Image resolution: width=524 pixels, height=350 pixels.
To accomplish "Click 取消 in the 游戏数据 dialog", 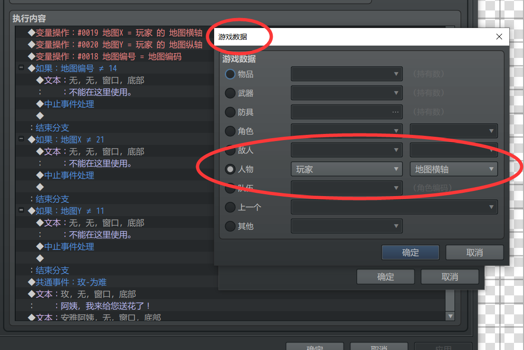I will coord(475,253).
